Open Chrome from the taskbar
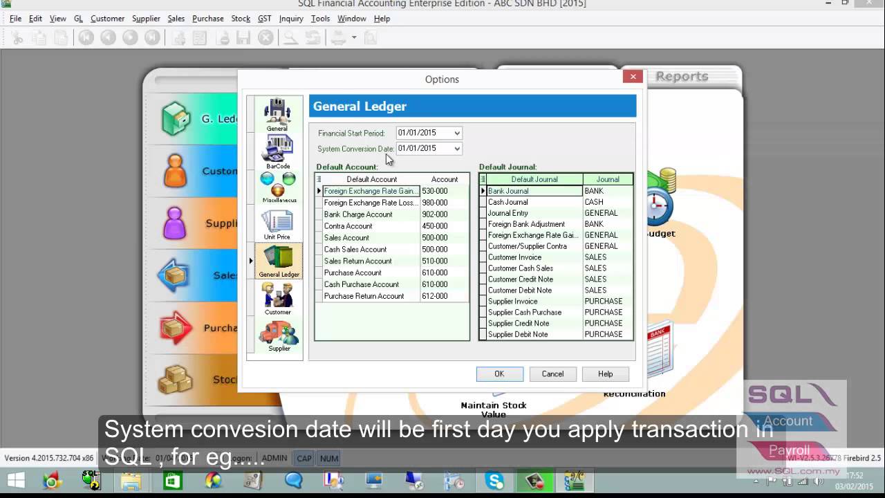Viewport: 885px width, 498px height. pos(53,480)
